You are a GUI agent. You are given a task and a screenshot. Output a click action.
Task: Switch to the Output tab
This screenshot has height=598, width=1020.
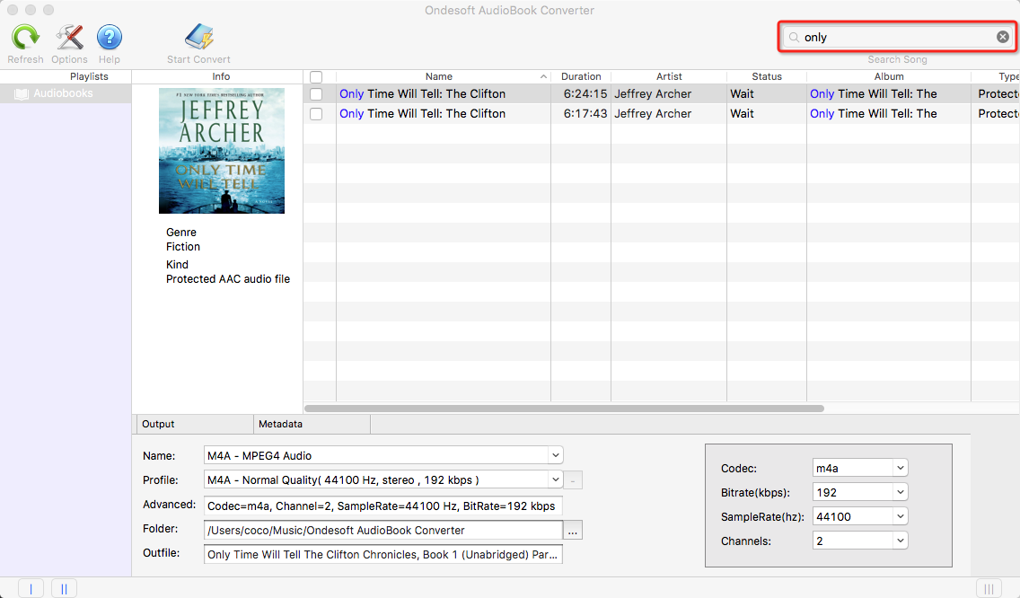[194, 425]
